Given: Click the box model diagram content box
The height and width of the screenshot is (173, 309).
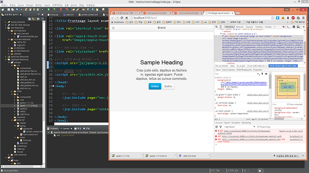Looking at the screenshot, I should point(287,87).
